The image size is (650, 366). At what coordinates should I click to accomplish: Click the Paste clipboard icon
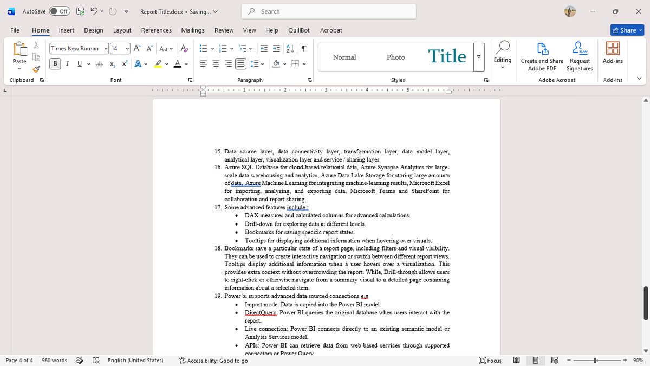coord(19,50)
